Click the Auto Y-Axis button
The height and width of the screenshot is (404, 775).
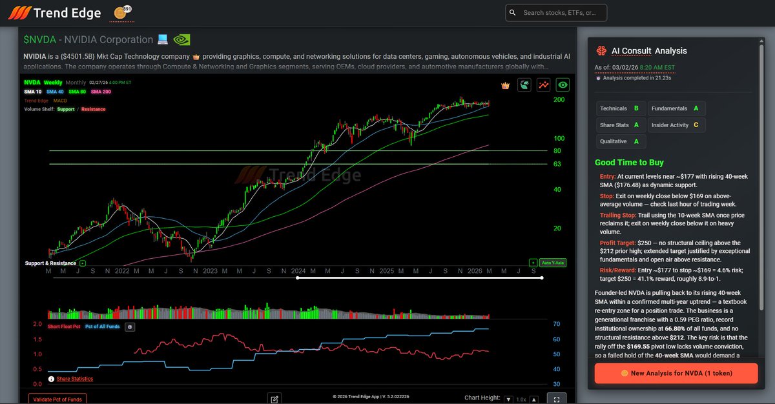click(553, 263)
